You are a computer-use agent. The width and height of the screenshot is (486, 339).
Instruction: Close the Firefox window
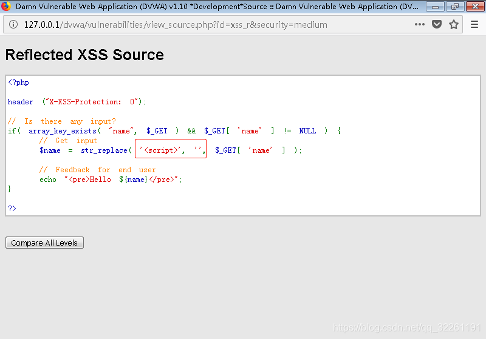[475, 7]
